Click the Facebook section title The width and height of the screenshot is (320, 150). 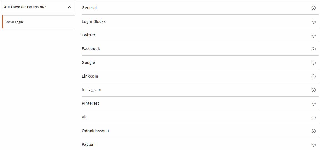pos(91,49)
